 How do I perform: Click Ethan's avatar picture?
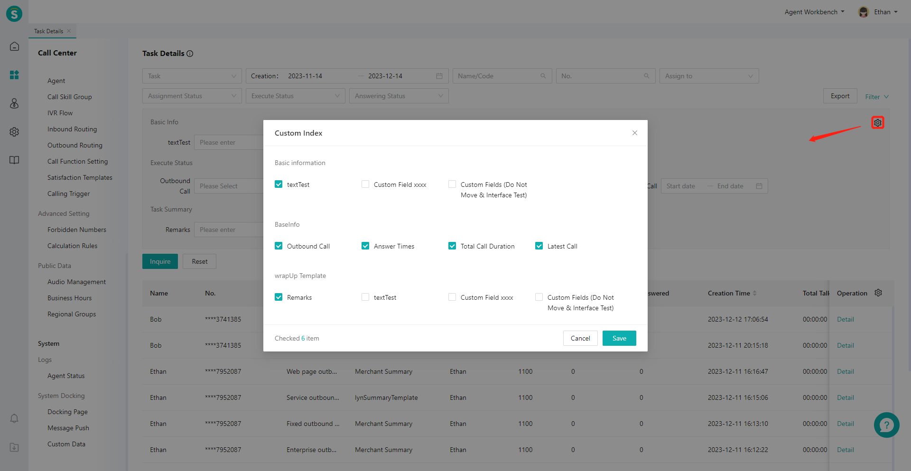click(864, 12)
